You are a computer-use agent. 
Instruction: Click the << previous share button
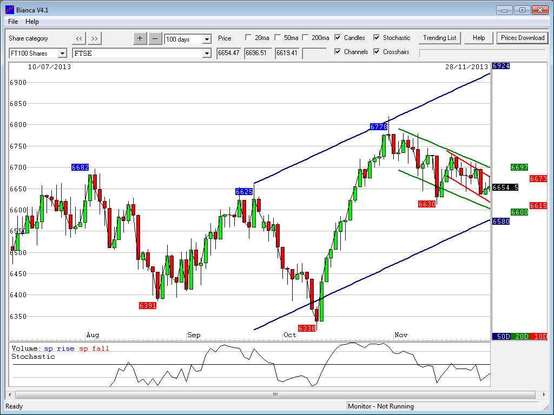tap(79, 38)
